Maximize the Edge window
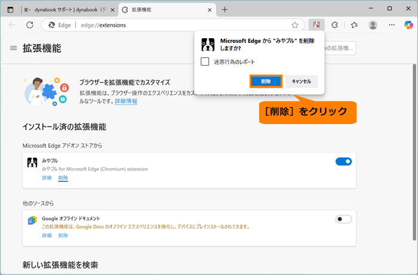Image resolution: width=418 pixels, height=275 pixels. (389, 8)
